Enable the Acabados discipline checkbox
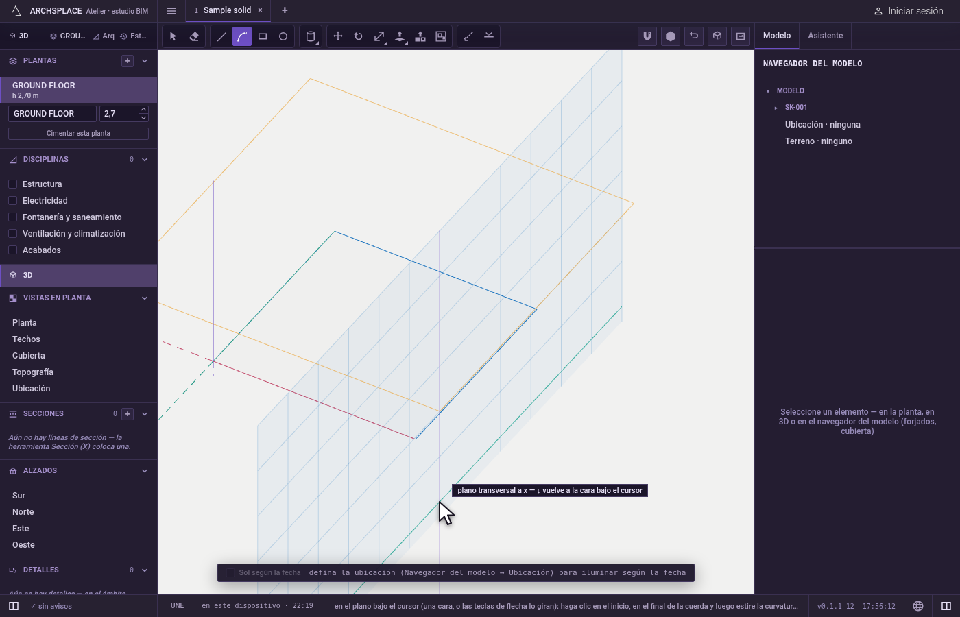960x617 pixels. coord(12,250)
